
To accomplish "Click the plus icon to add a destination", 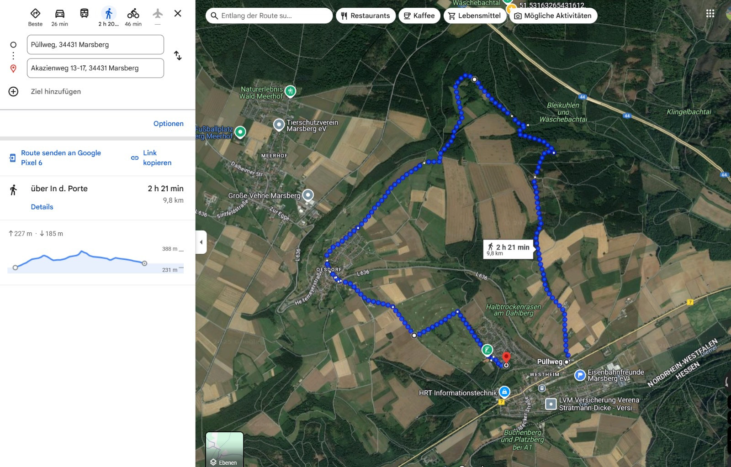I will tap(14, 91).
